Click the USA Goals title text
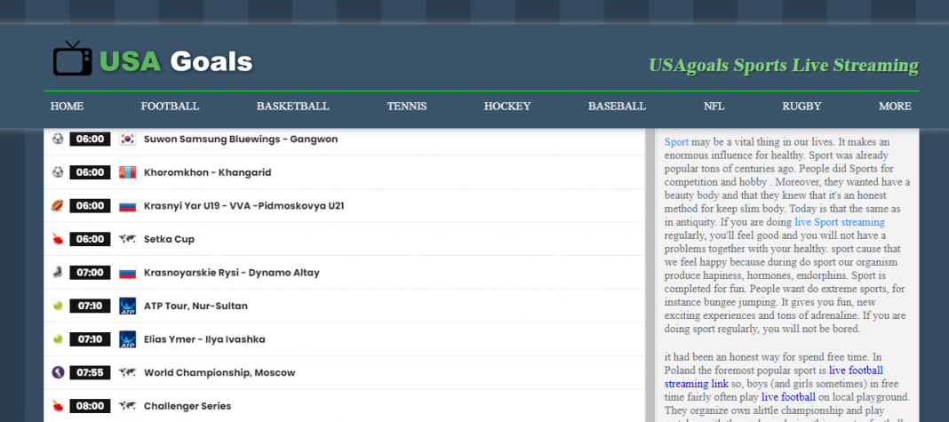 176,61
